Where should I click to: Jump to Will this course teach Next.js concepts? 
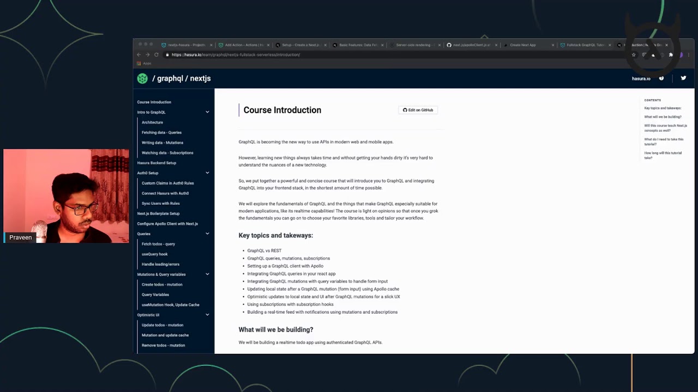(x=665, y=128)
